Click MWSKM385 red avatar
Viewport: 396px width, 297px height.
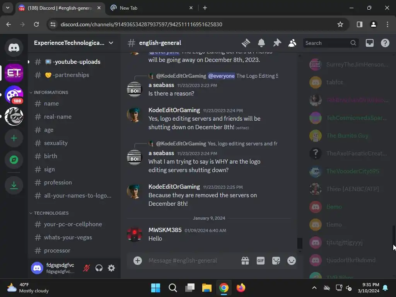click(134, 234)
